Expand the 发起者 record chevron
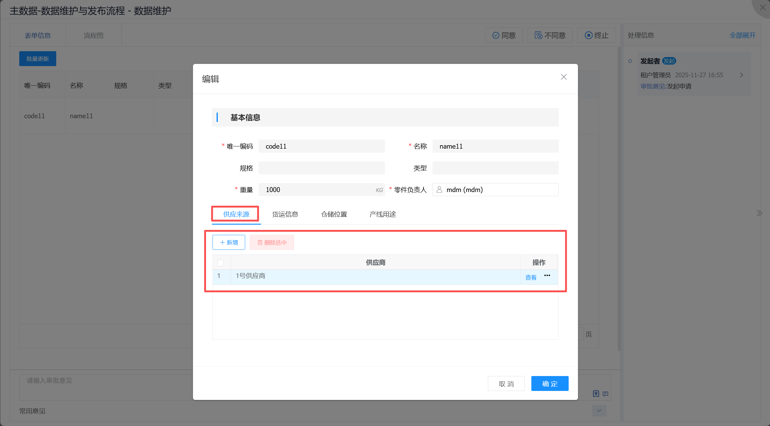This screenshot has width=770, height=426. pyautogui.click(x=741, y=75)
